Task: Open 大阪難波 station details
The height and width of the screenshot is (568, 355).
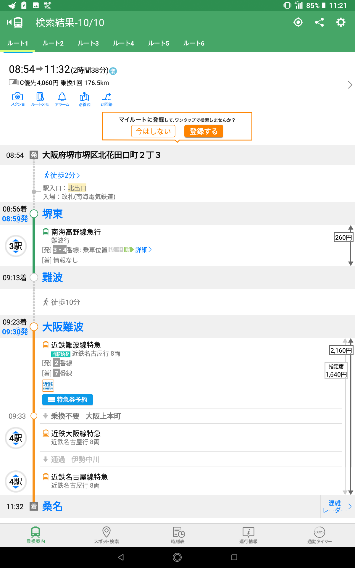Action: pyautogui.click(x=63, y=327)
